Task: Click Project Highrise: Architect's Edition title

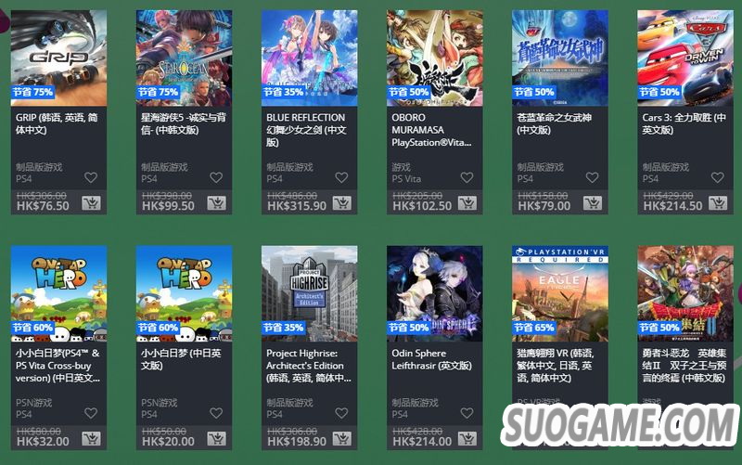Action: click(x=309, y=366)
